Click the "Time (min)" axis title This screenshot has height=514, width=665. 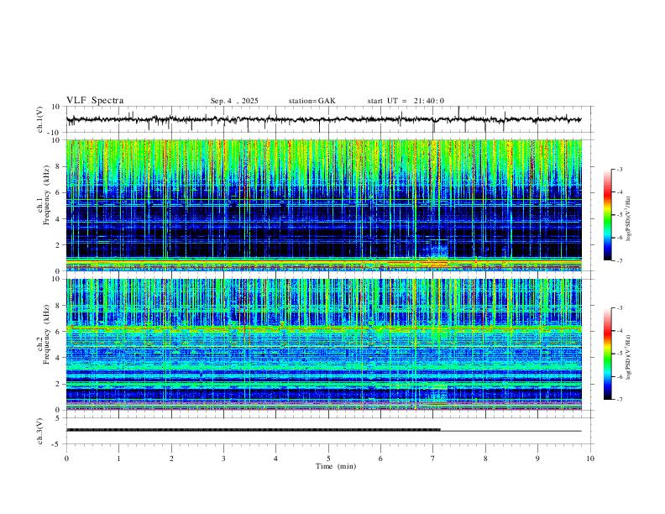[x=336, y=466]
